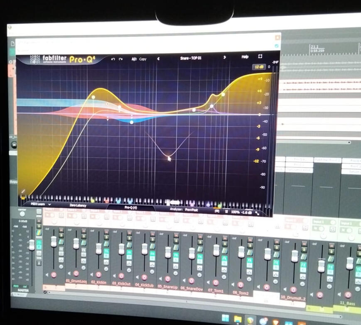Open FX chain of 07_Tom1 track
Screen dimensions: 361x325
point(225,258)
